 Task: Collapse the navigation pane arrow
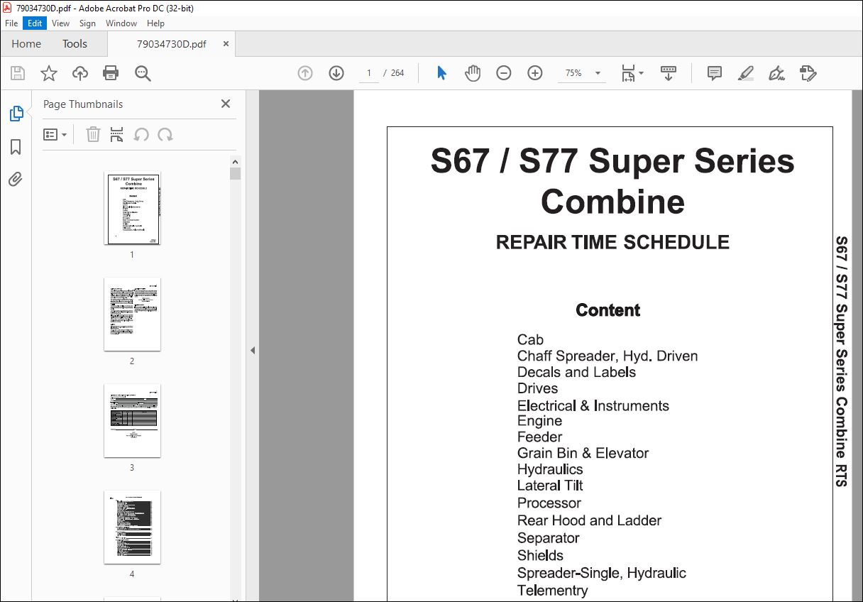(x=253, y=350)
